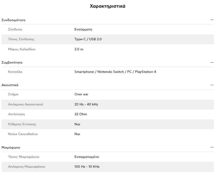Select the Noise Cancellation row label
Screen dimensions: 216x173
pos(23,134)
